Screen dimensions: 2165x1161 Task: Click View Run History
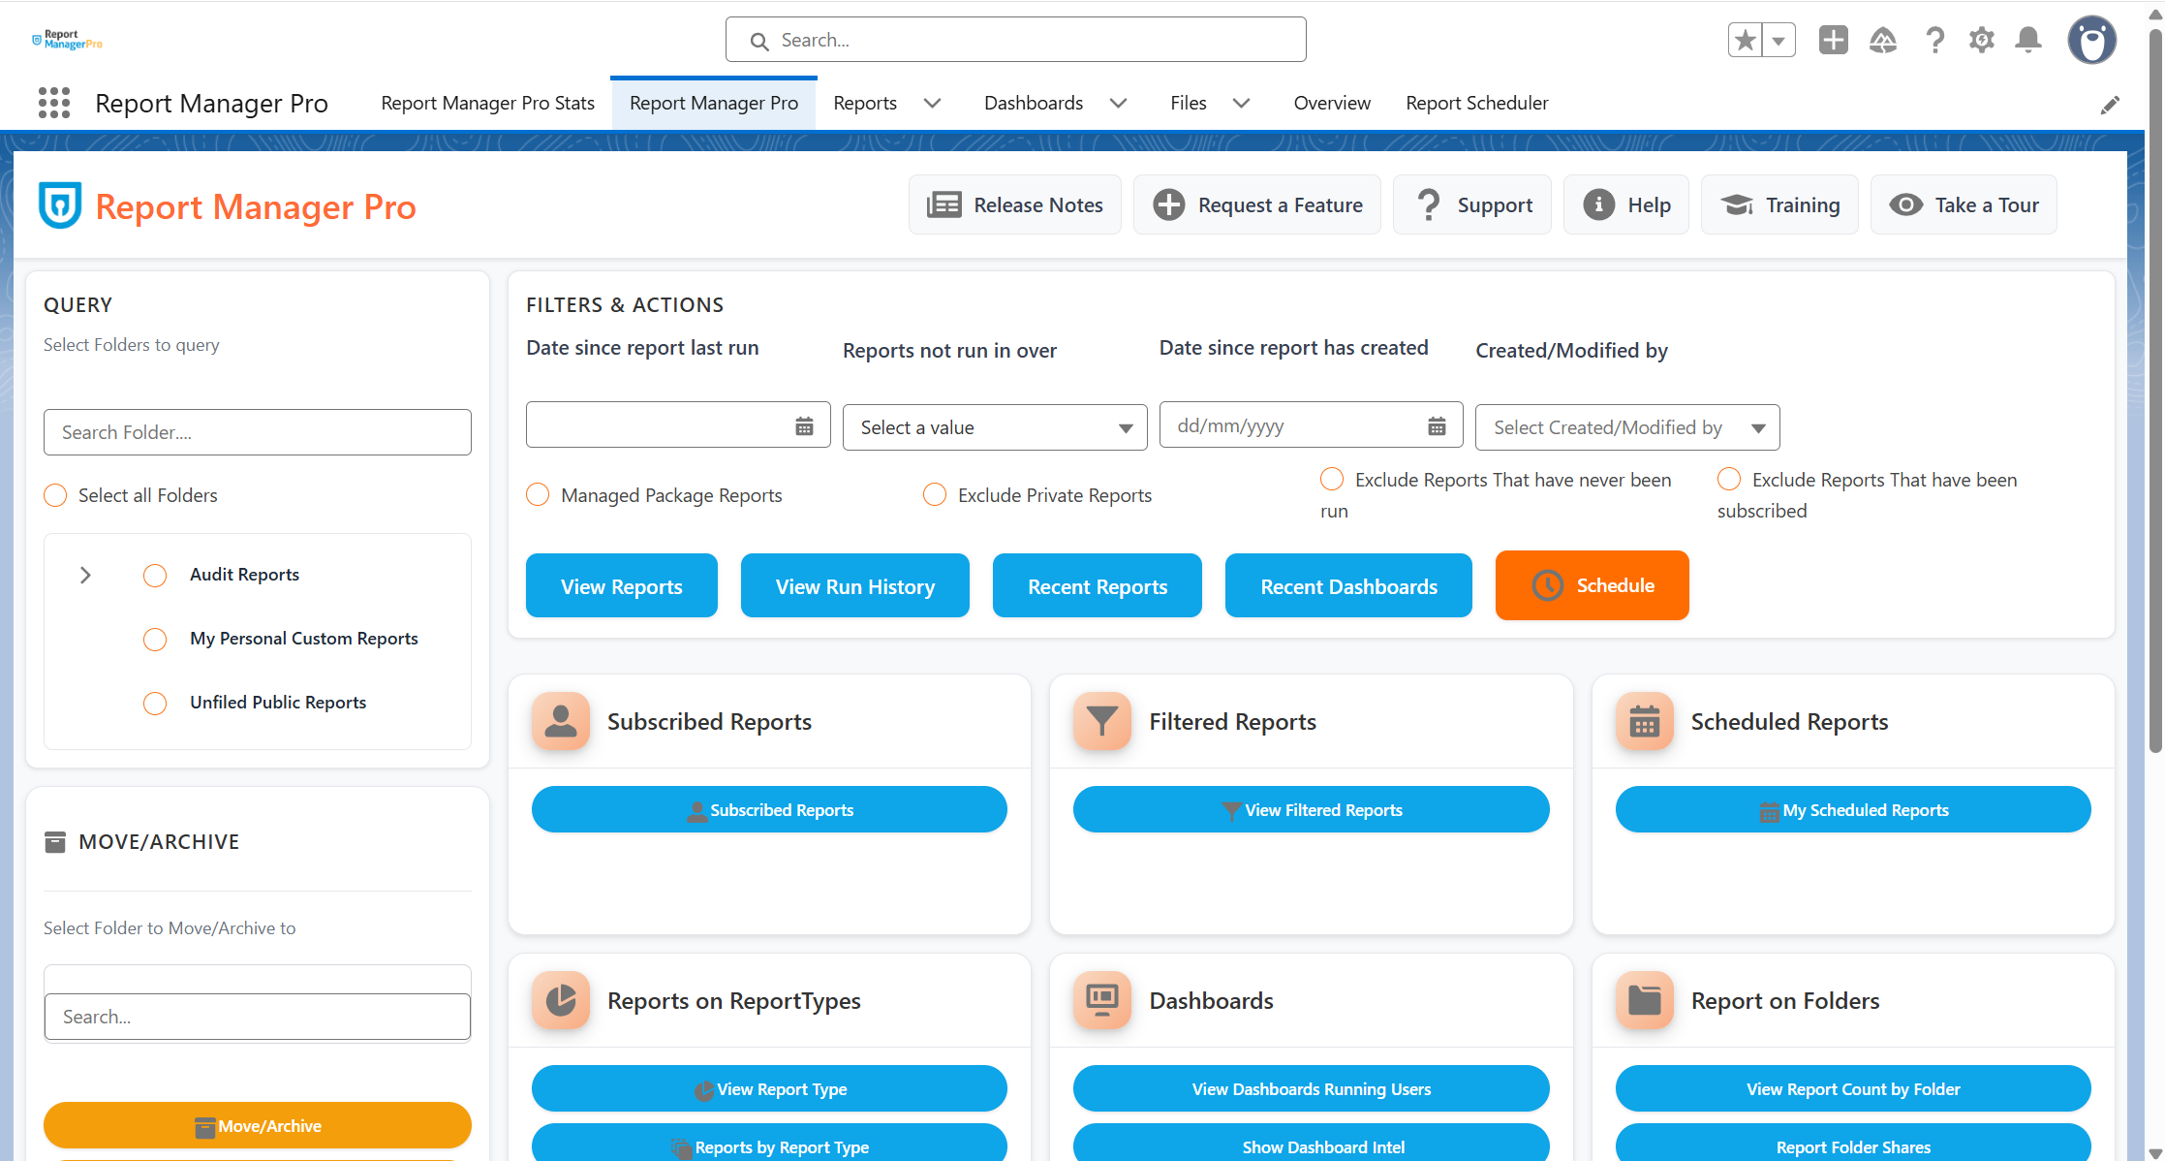pyautogui.click(x=855, y=585)
